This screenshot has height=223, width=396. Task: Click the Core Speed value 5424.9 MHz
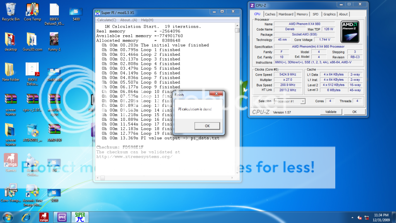click(288, 74)
